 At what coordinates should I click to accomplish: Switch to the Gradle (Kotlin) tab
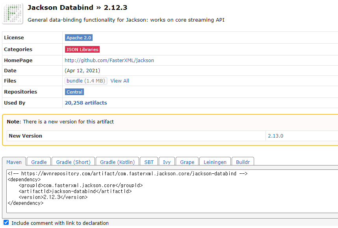coord(117,162)
